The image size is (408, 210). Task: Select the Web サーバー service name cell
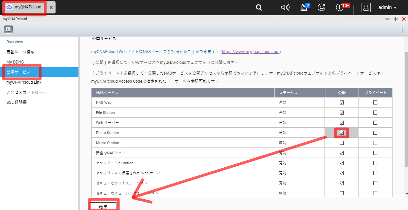click(x=183, y=123)
